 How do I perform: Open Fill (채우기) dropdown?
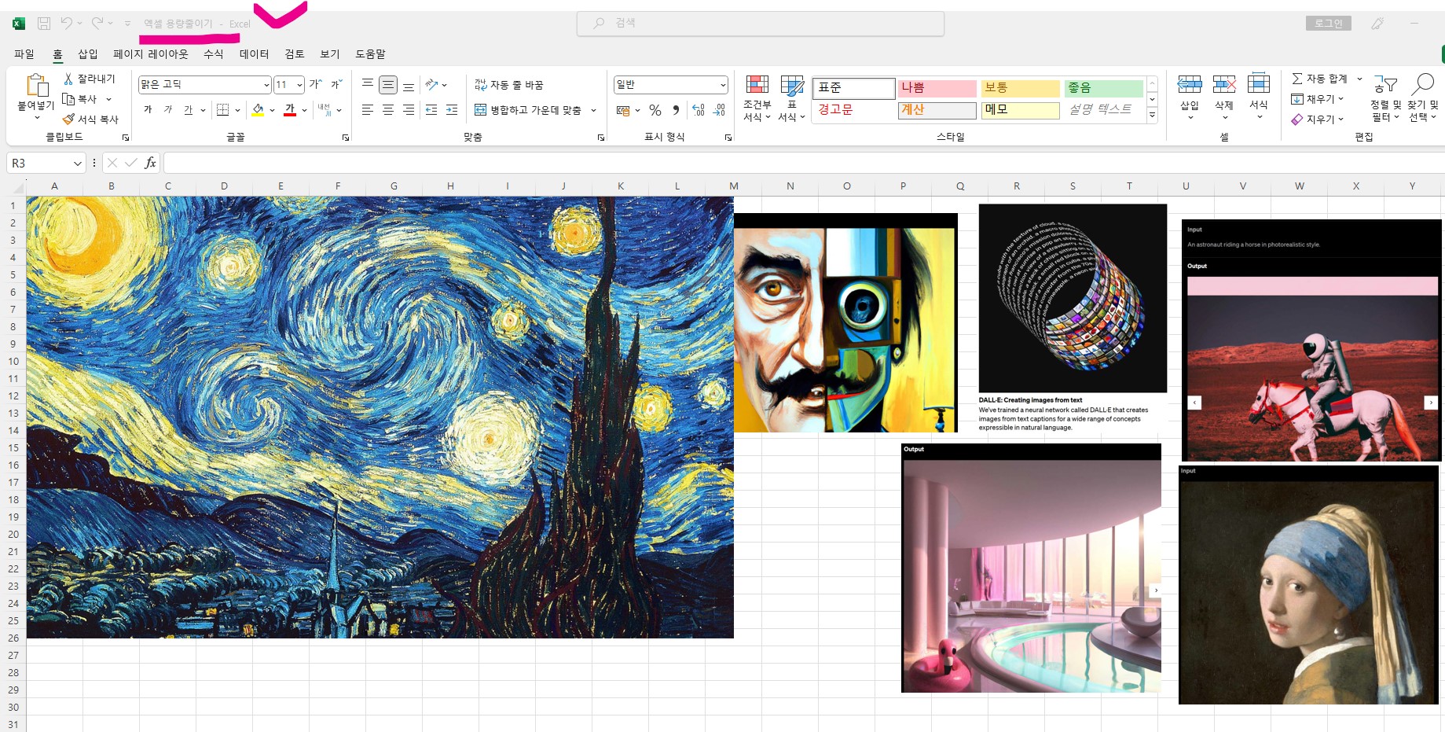1318,99
